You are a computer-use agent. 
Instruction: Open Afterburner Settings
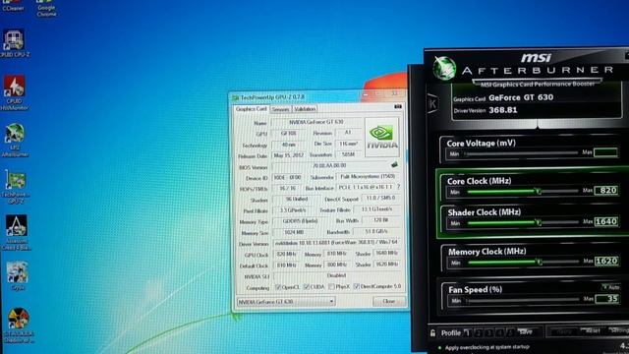(618, 330)
